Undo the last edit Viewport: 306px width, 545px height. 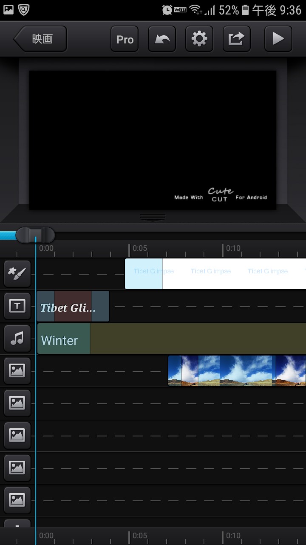(162, 39)
